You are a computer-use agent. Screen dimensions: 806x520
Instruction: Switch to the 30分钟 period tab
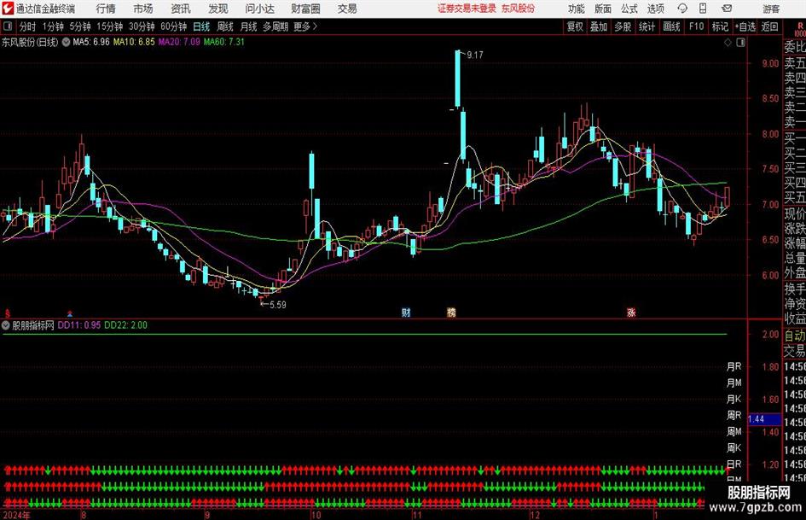click(142, 26)
